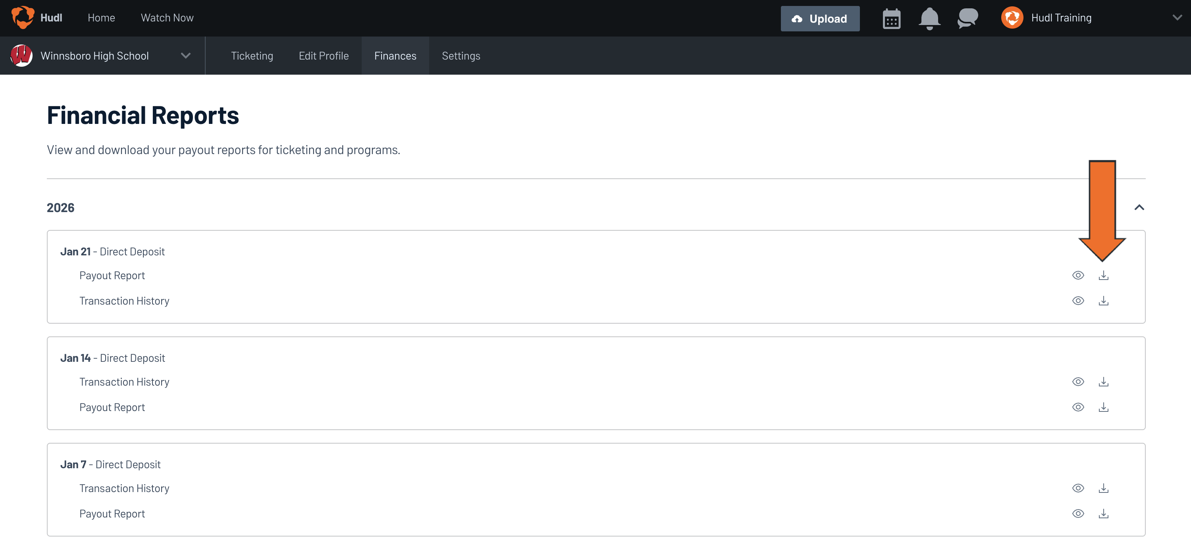Click the Jan 14 - Direct Deposit heading
Screen dimensions: 1191x556
pyautogui.click(x=112, y=357)
